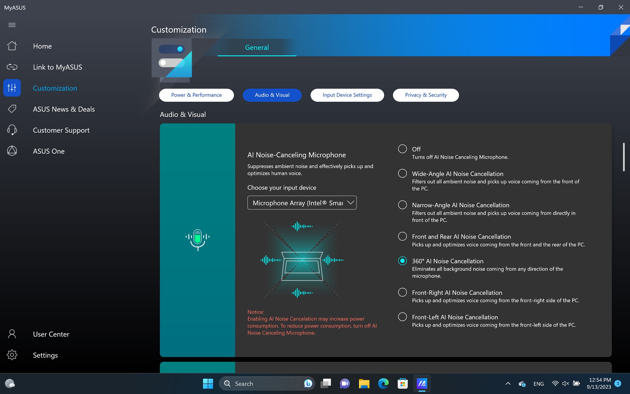630x394 pixels.
Task: Select the Off noise canceling option
Action: pos(402,149)
